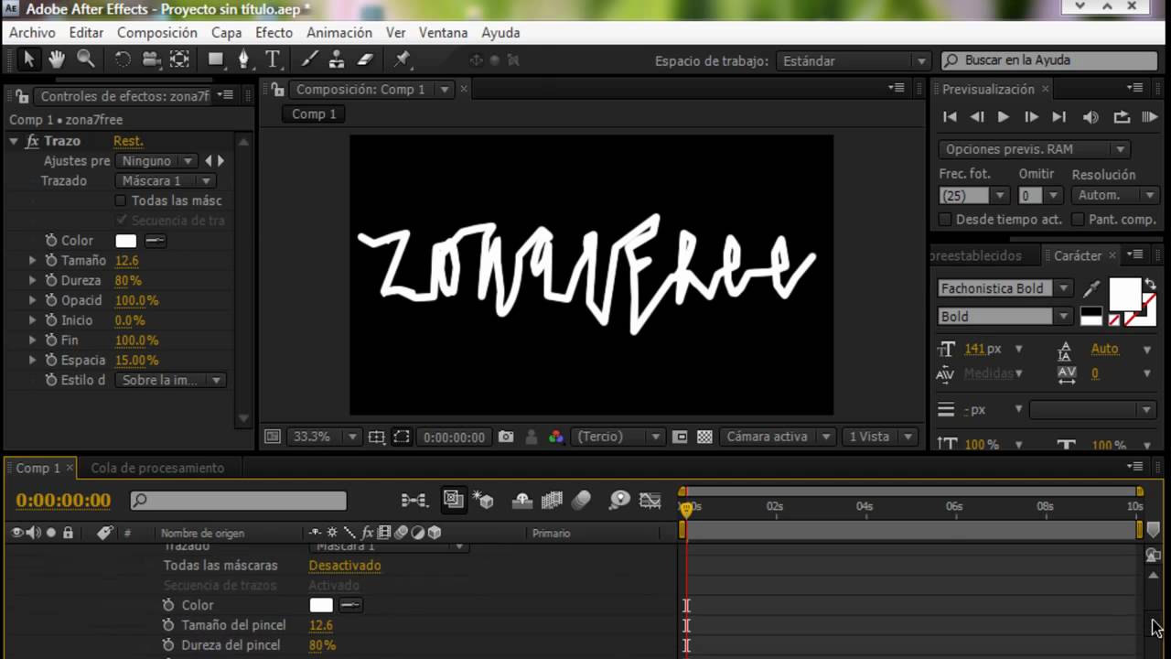The height and width of the screenshot is (659, 1171).
Task: Toggle 'Dureza del pincel' stopwatch in timeline
Action: tap(168, 645)
